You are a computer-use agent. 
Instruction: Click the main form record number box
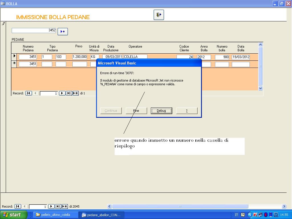(x=38, y=206)
